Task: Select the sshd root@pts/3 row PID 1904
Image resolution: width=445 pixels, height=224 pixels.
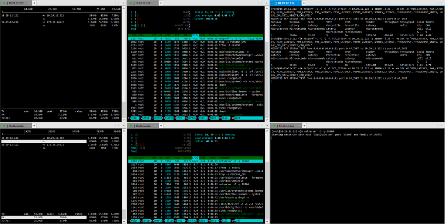Action: point(196,107)
